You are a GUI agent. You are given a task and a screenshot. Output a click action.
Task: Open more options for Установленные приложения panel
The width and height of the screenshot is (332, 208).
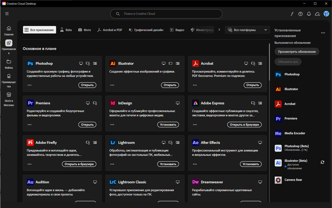pos(323,33)
